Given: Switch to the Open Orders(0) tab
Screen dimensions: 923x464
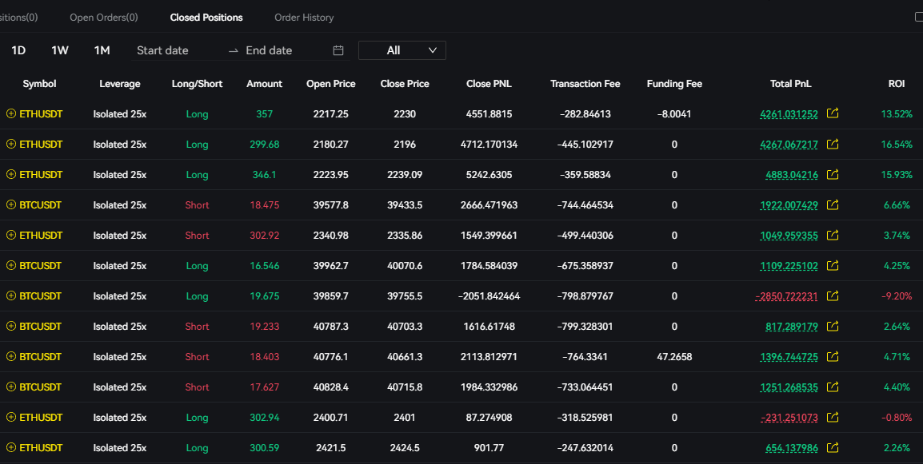Looking at the screenshot, I should [x=103, y=18].
